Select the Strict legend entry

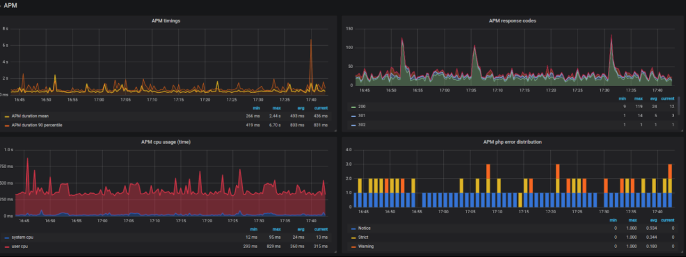click(363, 237)
